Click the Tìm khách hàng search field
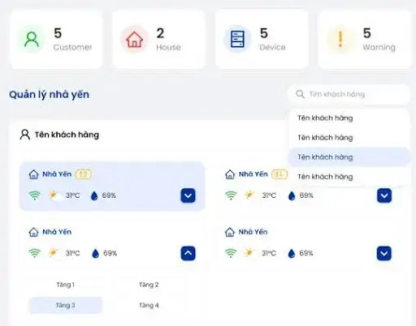Screen dimensions: 416x326 click(x=349, y=94)
